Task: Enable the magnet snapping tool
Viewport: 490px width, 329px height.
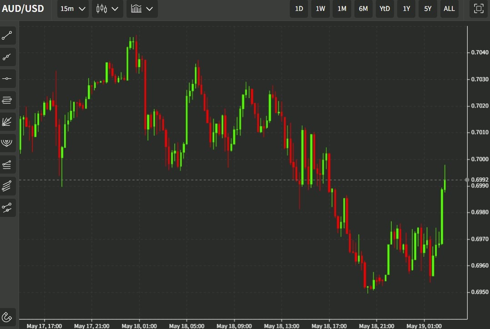Action: coord(7,317)
